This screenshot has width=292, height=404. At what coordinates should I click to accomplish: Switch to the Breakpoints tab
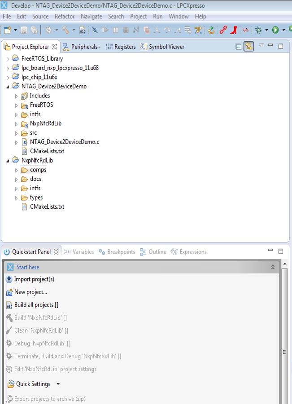117,252
